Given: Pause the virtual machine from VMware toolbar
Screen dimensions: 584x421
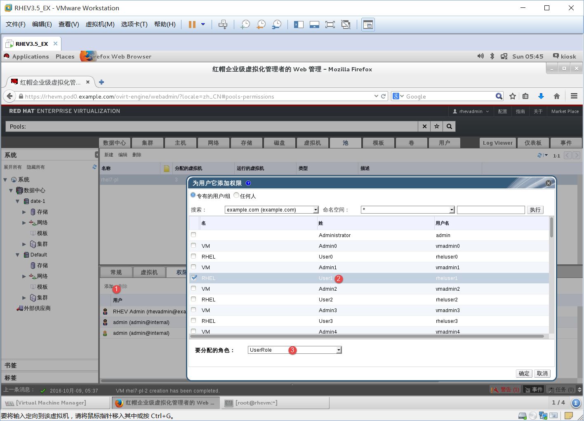Looking at the screenshot, I should pyautogui.click(x=192, y=24).
